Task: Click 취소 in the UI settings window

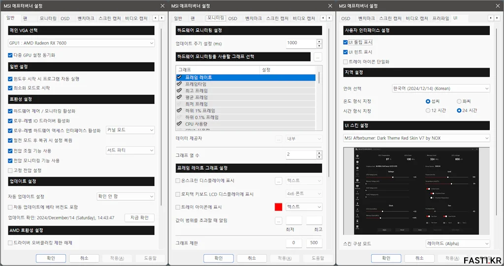Action: coord(419,258)
